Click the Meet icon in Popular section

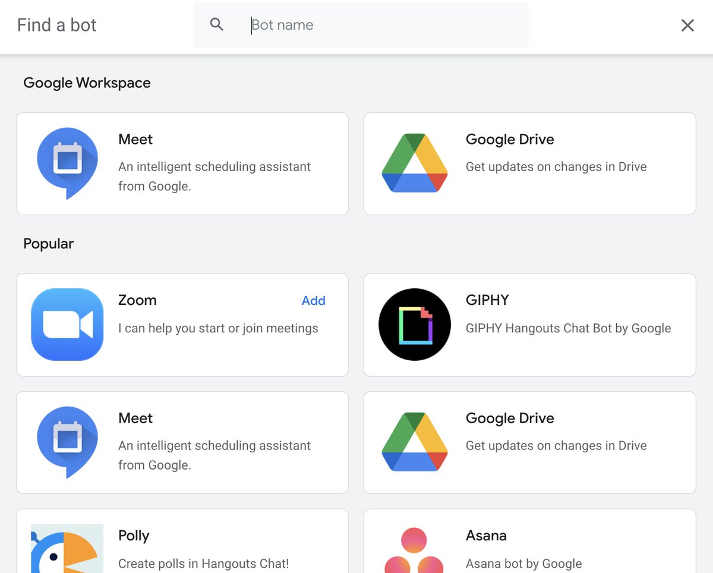[67, 442]
